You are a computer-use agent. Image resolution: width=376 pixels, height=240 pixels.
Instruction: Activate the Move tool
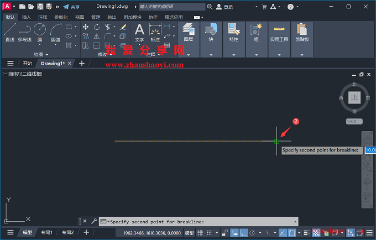(86, 27)
